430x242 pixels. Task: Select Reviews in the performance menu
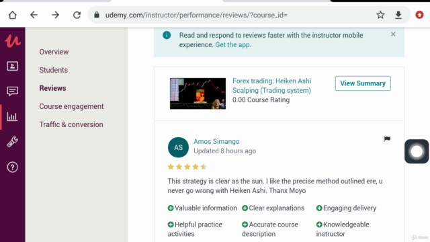52,88
